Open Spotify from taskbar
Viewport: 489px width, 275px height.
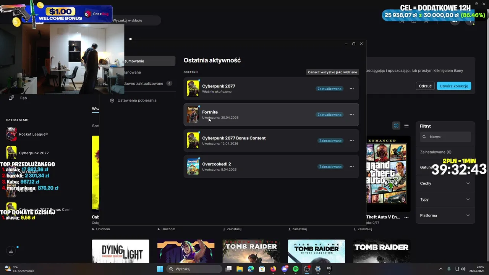296,269
